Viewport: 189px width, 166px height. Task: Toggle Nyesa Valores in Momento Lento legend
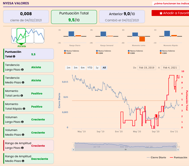pos(135,51)
